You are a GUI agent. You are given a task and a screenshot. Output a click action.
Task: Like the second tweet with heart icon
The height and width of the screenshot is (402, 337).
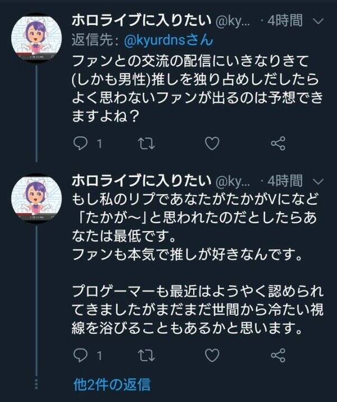pyautogui.click(x=212, y=355)
